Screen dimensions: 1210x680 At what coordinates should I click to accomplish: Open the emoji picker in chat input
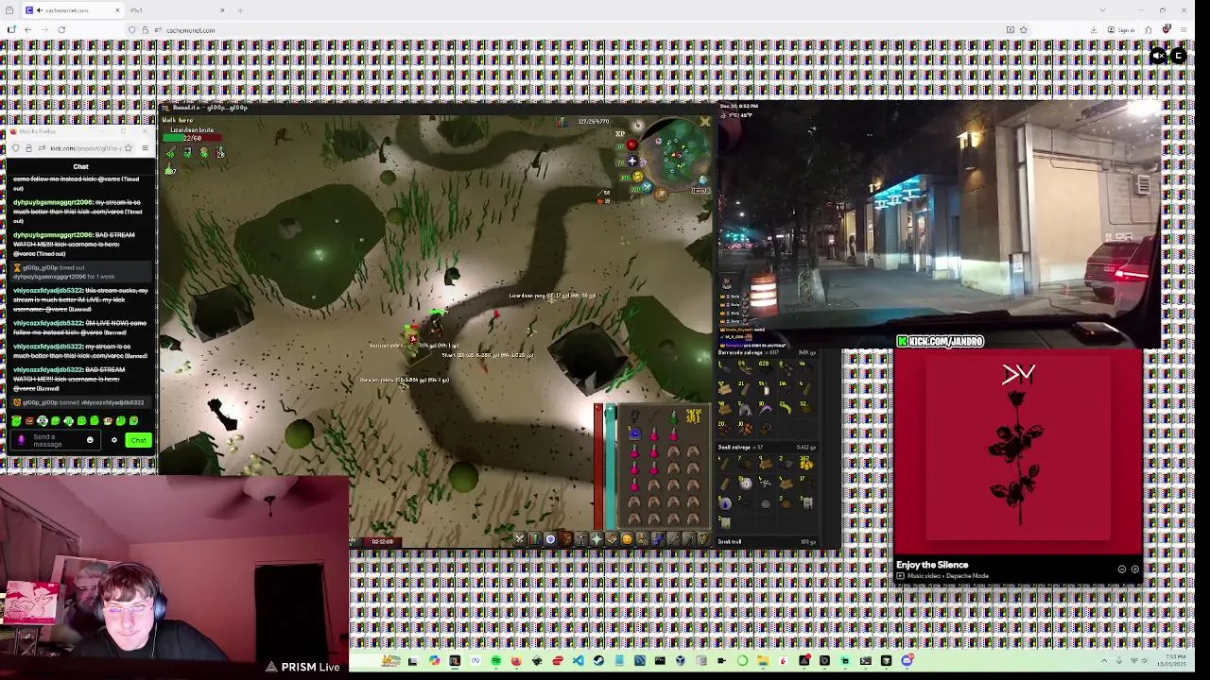click(90, 440)
